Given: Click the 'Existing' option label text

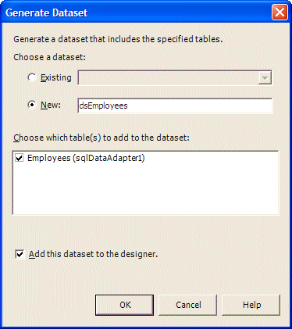Looking at the screenshot, I should click(x=56, y=77).
